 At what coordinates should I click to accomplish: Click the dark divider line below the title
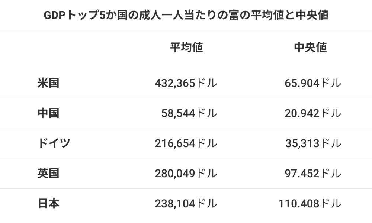(186, 30)
